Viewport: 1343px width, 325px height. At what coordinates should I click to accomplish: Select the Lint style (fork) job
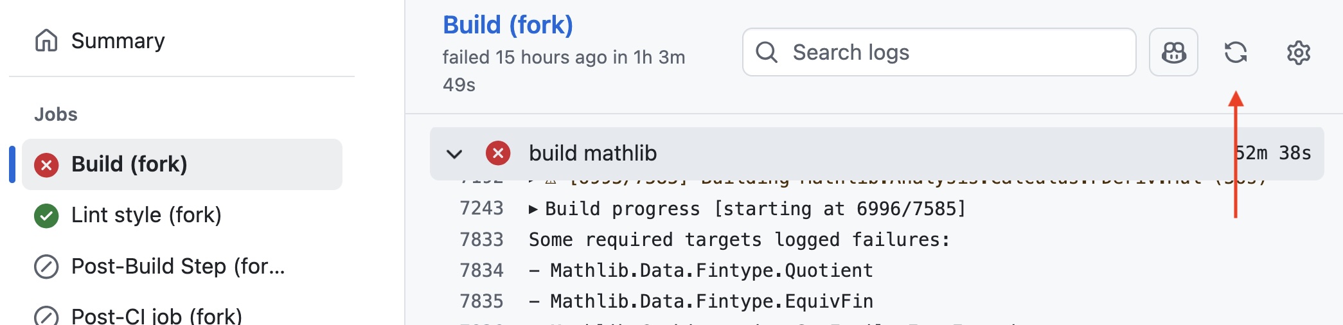coord(147,215)
